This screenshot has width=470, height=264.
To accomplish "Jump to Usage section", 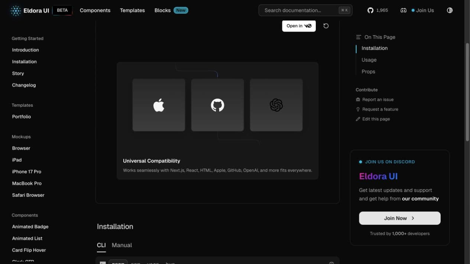I will tap(369, 60).
